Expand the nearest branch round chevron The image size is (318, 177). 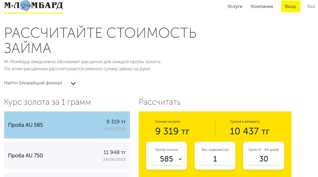click(x=73, y=83)
